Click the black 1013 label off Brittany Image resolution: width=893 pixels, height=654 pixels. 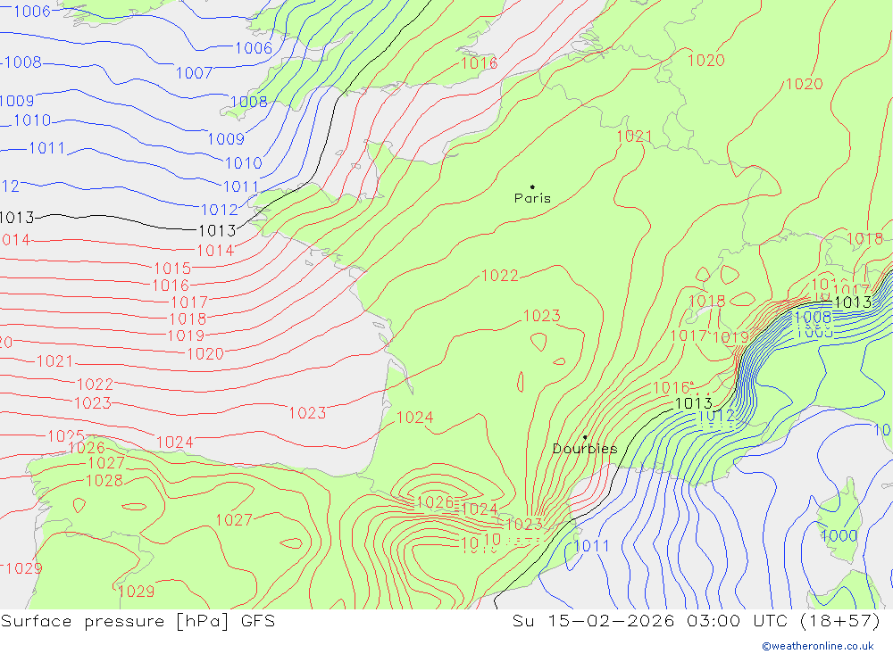tap(217, 230)
